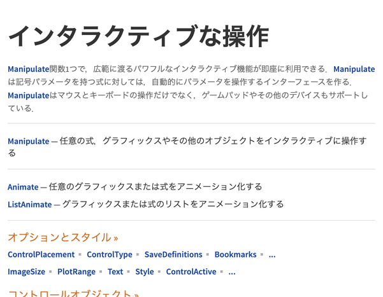Go to the ControlType option link
This screenshot has width=383, height=297.
click(110, 254)
